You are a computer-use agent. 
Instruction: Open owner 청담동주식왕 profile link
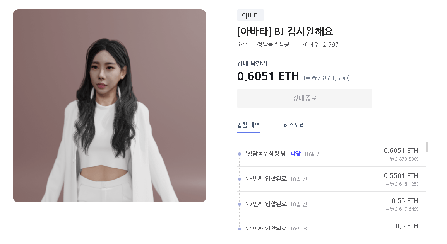273,44
